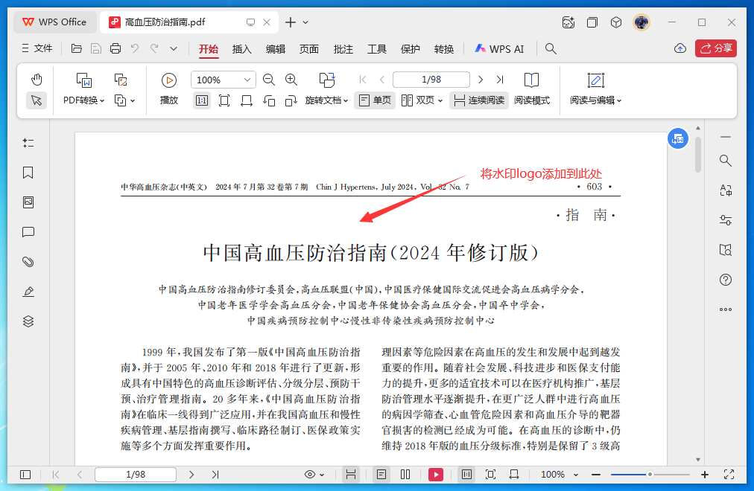Click the 播放 slideshow play icon
Viewport: 754px width, 491px height.
coord(169,80)
